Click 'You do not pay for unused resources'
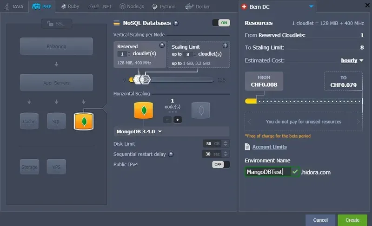Screen dimensions: 372x226 [x=304, y=122]
